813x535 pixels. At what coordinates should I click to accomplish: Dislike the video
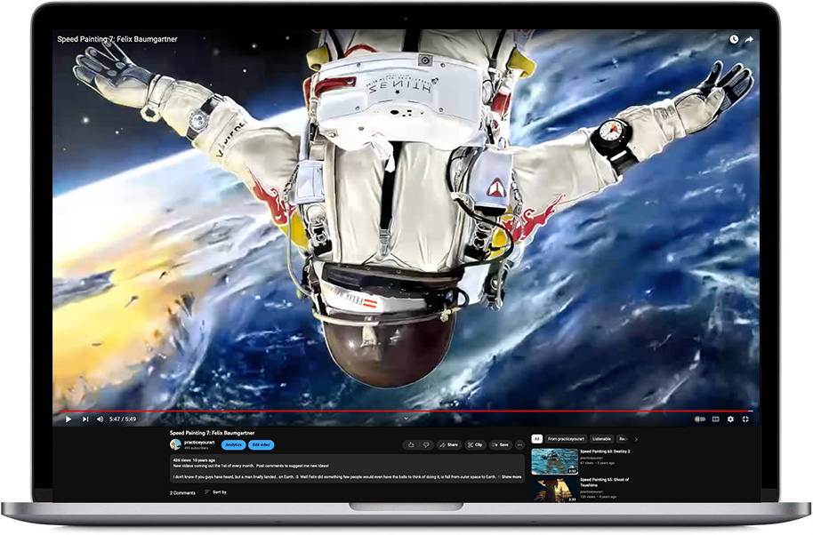[x=426, y=444]
